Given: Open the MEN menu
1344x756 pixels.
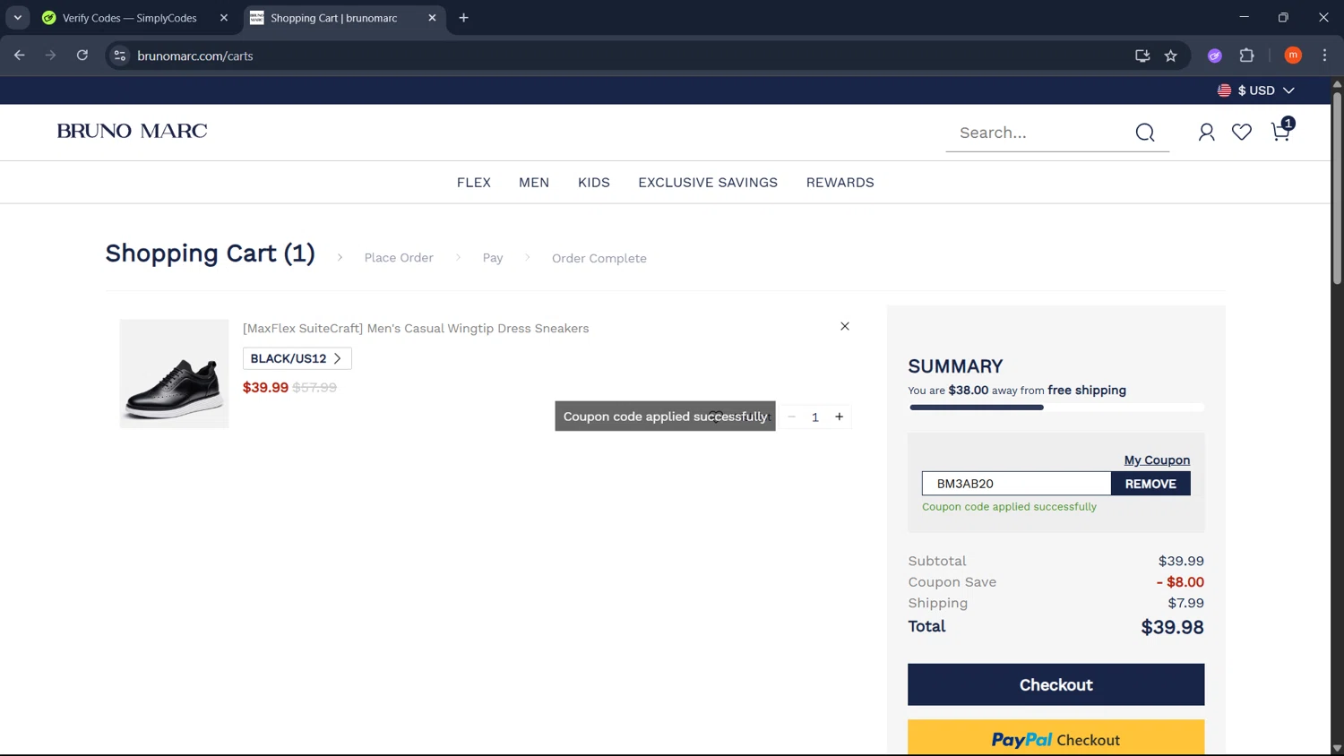Looking at the screenshot, I should [x=533, y=183].
